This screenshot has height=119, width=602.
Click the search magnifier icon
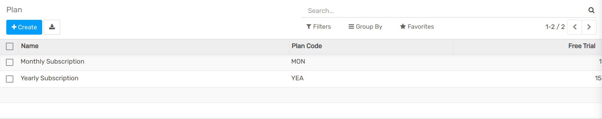591,10
